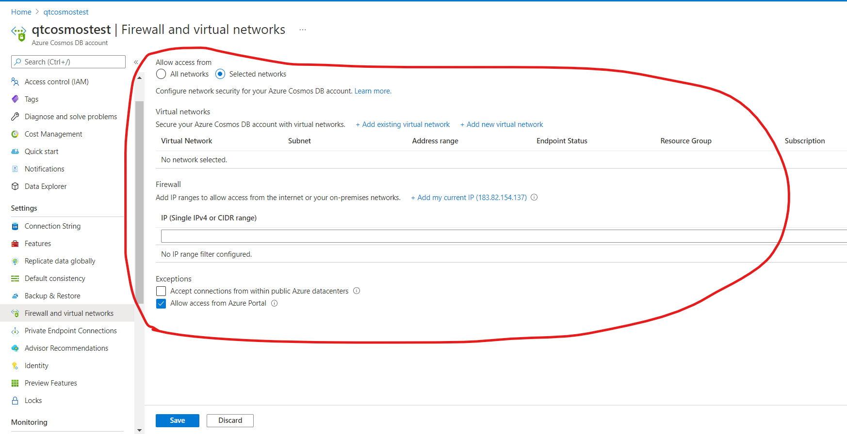Click the Features toolbox icon
Viewport: 847px width, 434px height.
(x=15, y=244)
